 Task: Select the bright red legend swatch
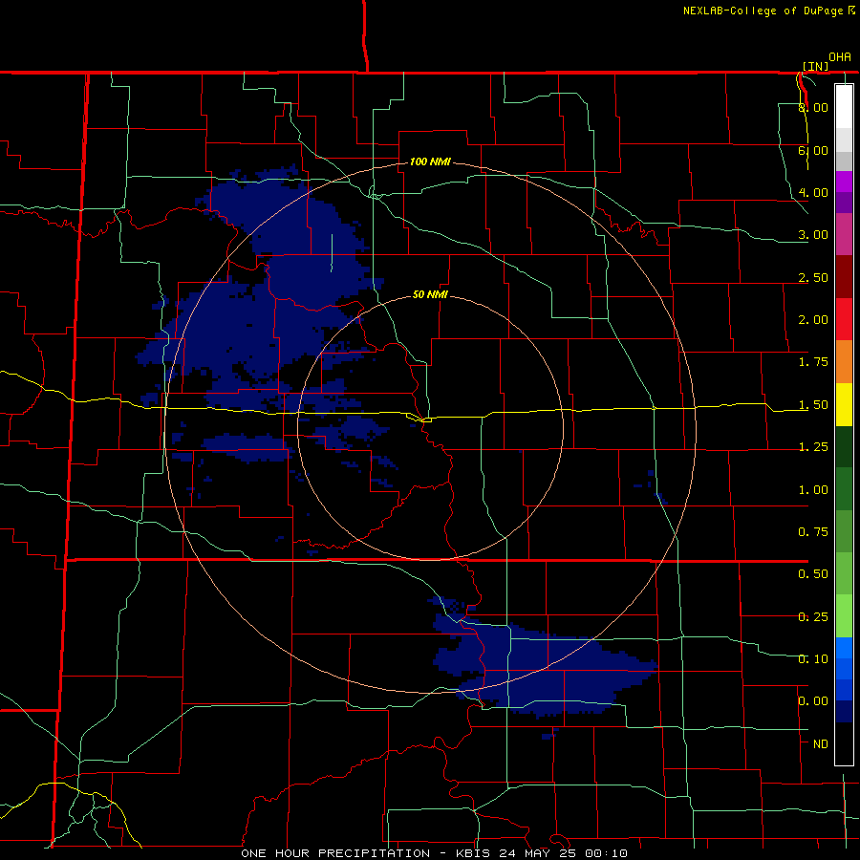click(844, 319)
